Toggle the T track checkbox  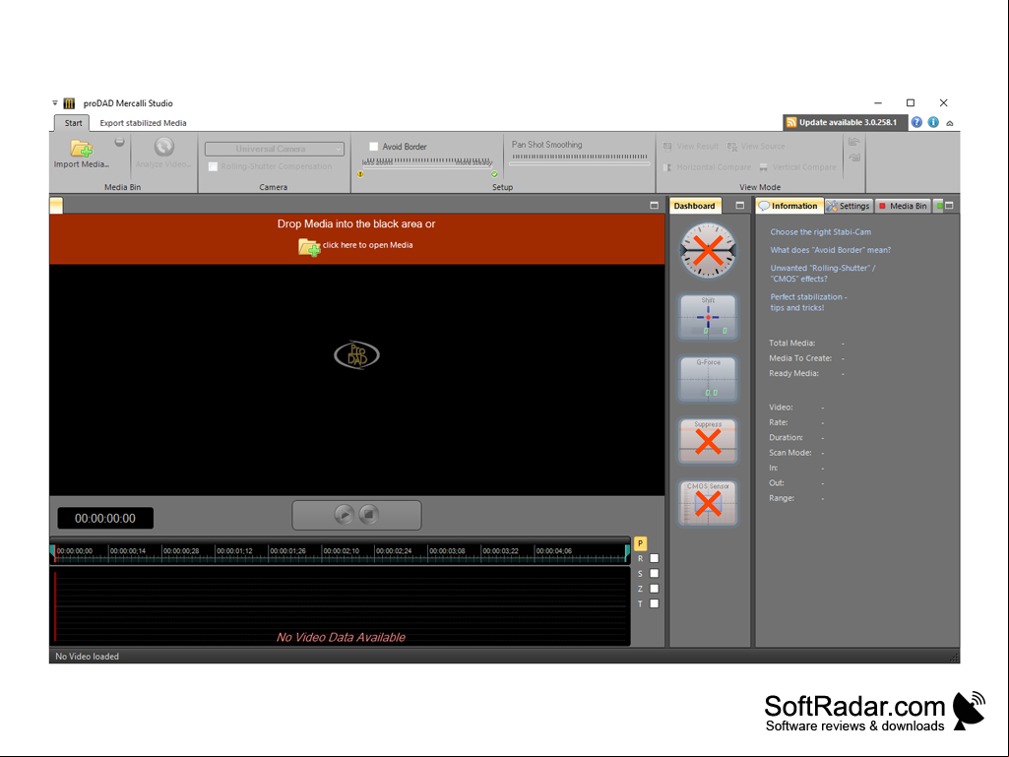(655, 603)
